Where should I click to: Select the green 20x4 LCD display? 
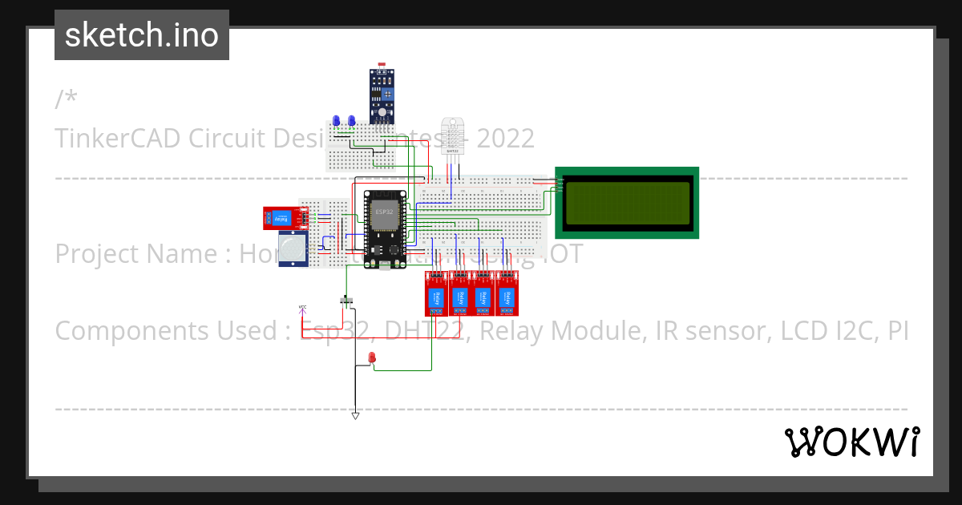pos(625,203)
